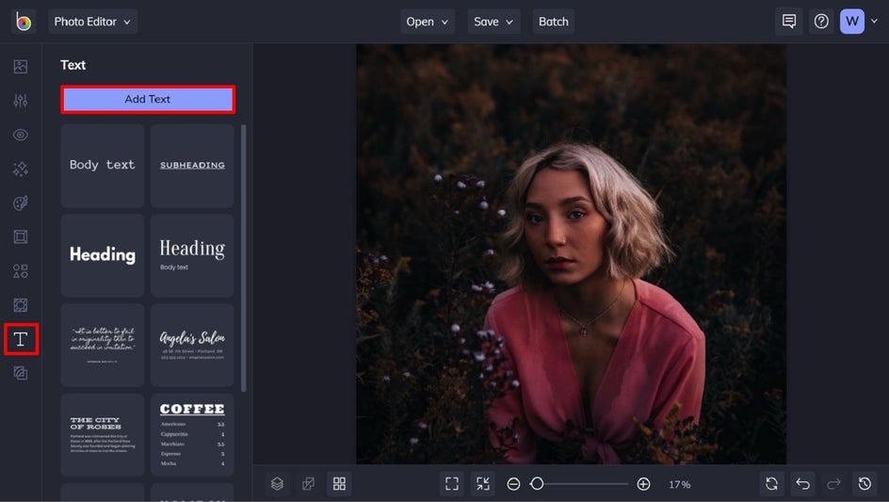This screenshot has width=889, height=502.
Task: Click the text presets panel scrollbar
Action: 244,258
